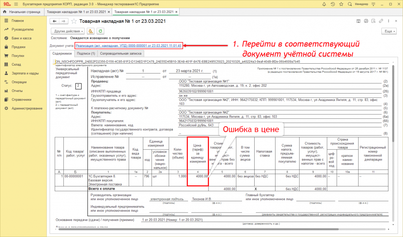The image size is (403, 237).
Task: Open print preview via magnifier icon
Action: pyautogui.click(x=374, y=21)
